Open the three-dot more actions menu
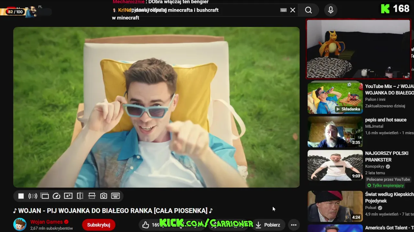 [x=294, y=225]
